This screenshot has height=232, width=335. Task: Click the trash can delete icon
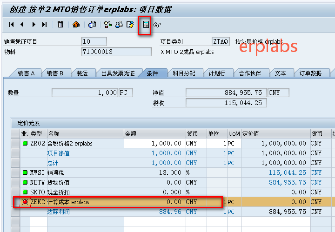point(60,24)
